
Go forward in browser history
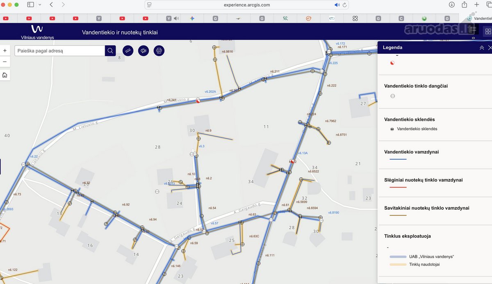tap(63, 5)
